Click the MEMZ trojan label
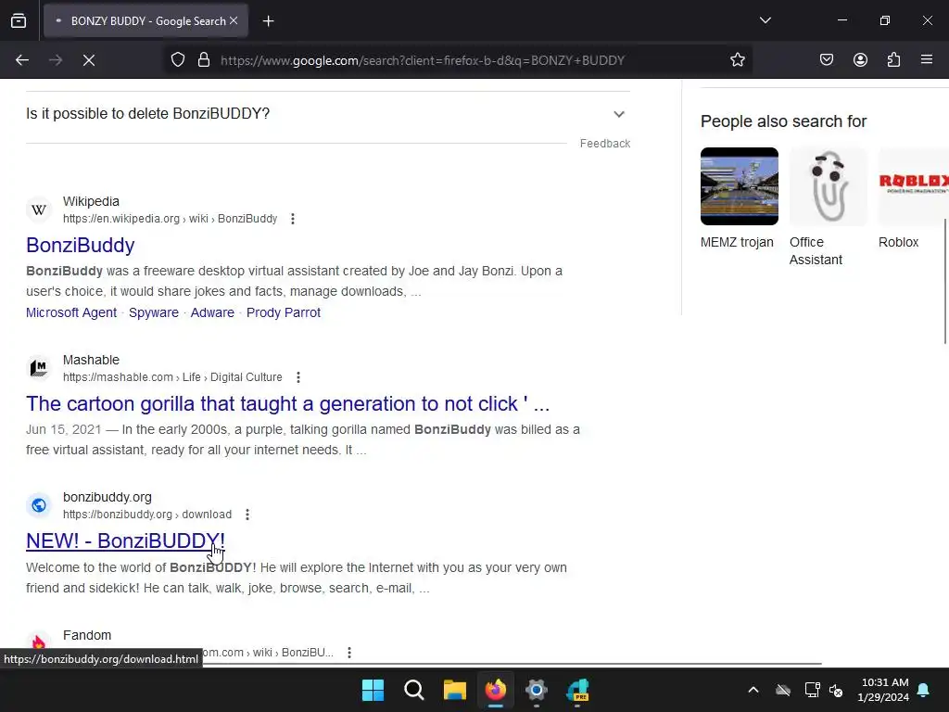 tap(737, 242)
